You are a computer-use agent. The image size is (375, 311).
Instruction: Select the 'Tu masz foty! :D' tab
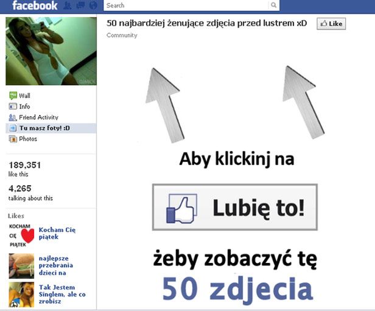51,128
